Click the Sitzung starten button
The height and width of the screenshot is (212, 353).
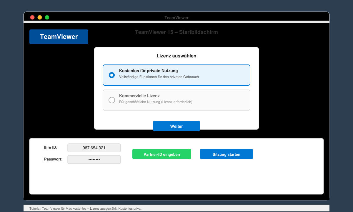[227, 154]
